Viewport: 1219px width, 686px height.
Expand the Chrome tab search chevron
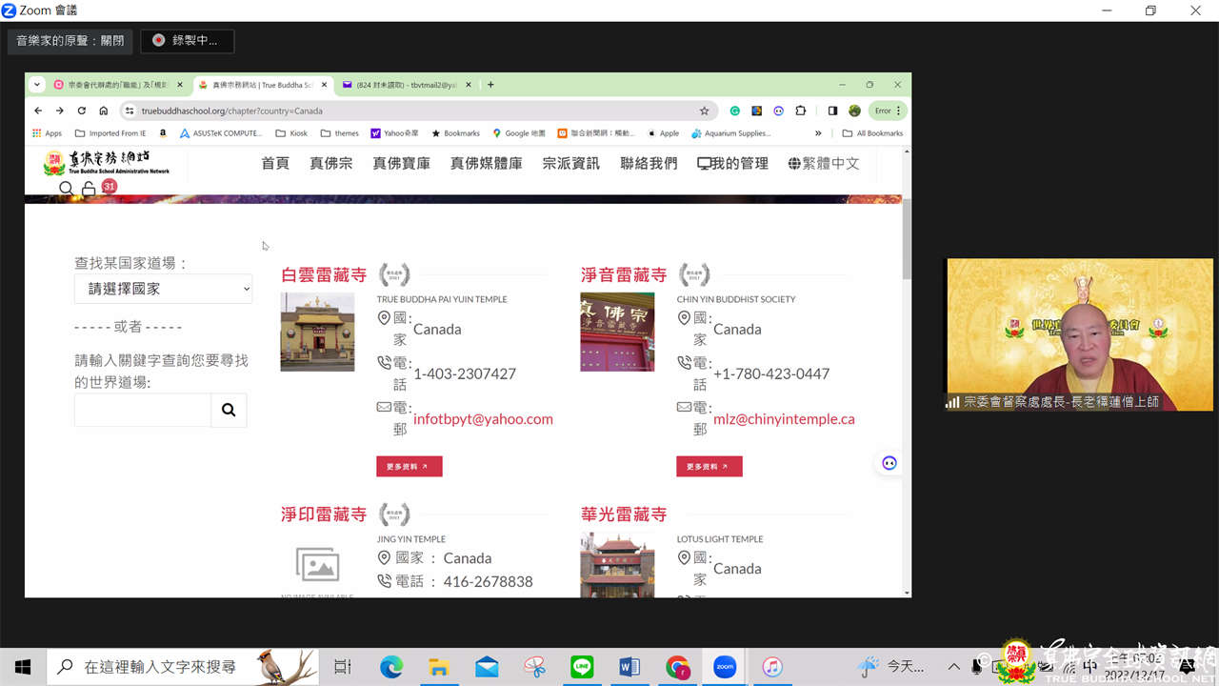point(37,85)
